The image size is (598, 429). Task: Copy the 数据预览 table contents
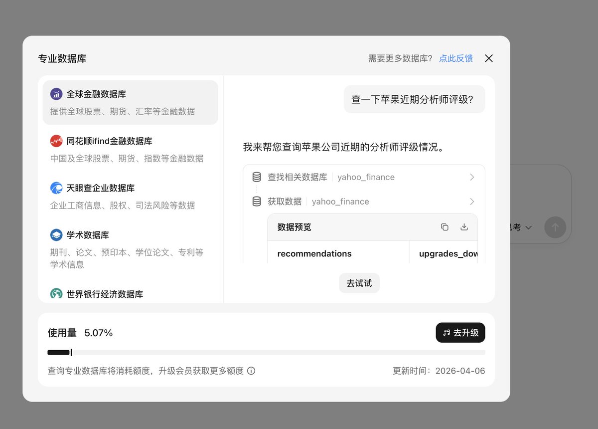tap(445, 227)
